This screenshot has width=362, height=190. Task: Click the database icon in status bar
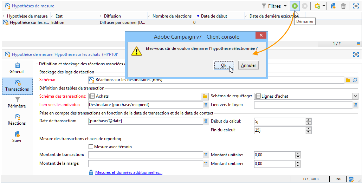pos(351,179)
